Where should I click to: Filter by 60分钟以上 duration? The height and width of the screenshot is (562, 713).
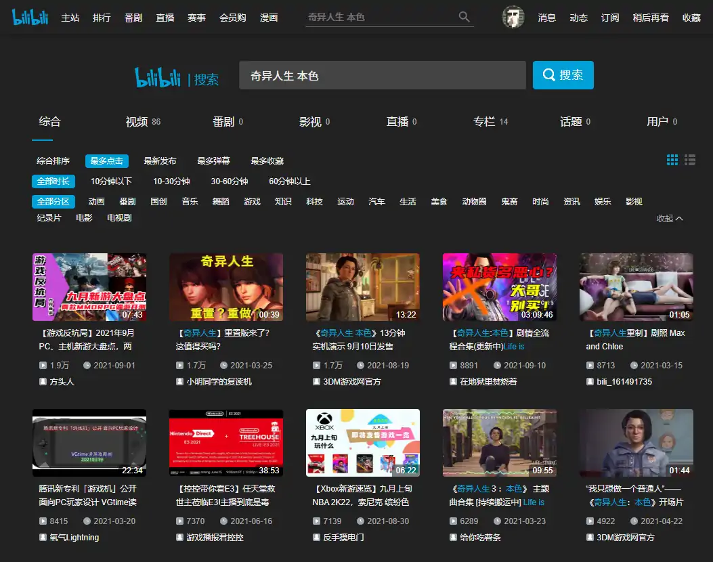[x=290, y=181]
